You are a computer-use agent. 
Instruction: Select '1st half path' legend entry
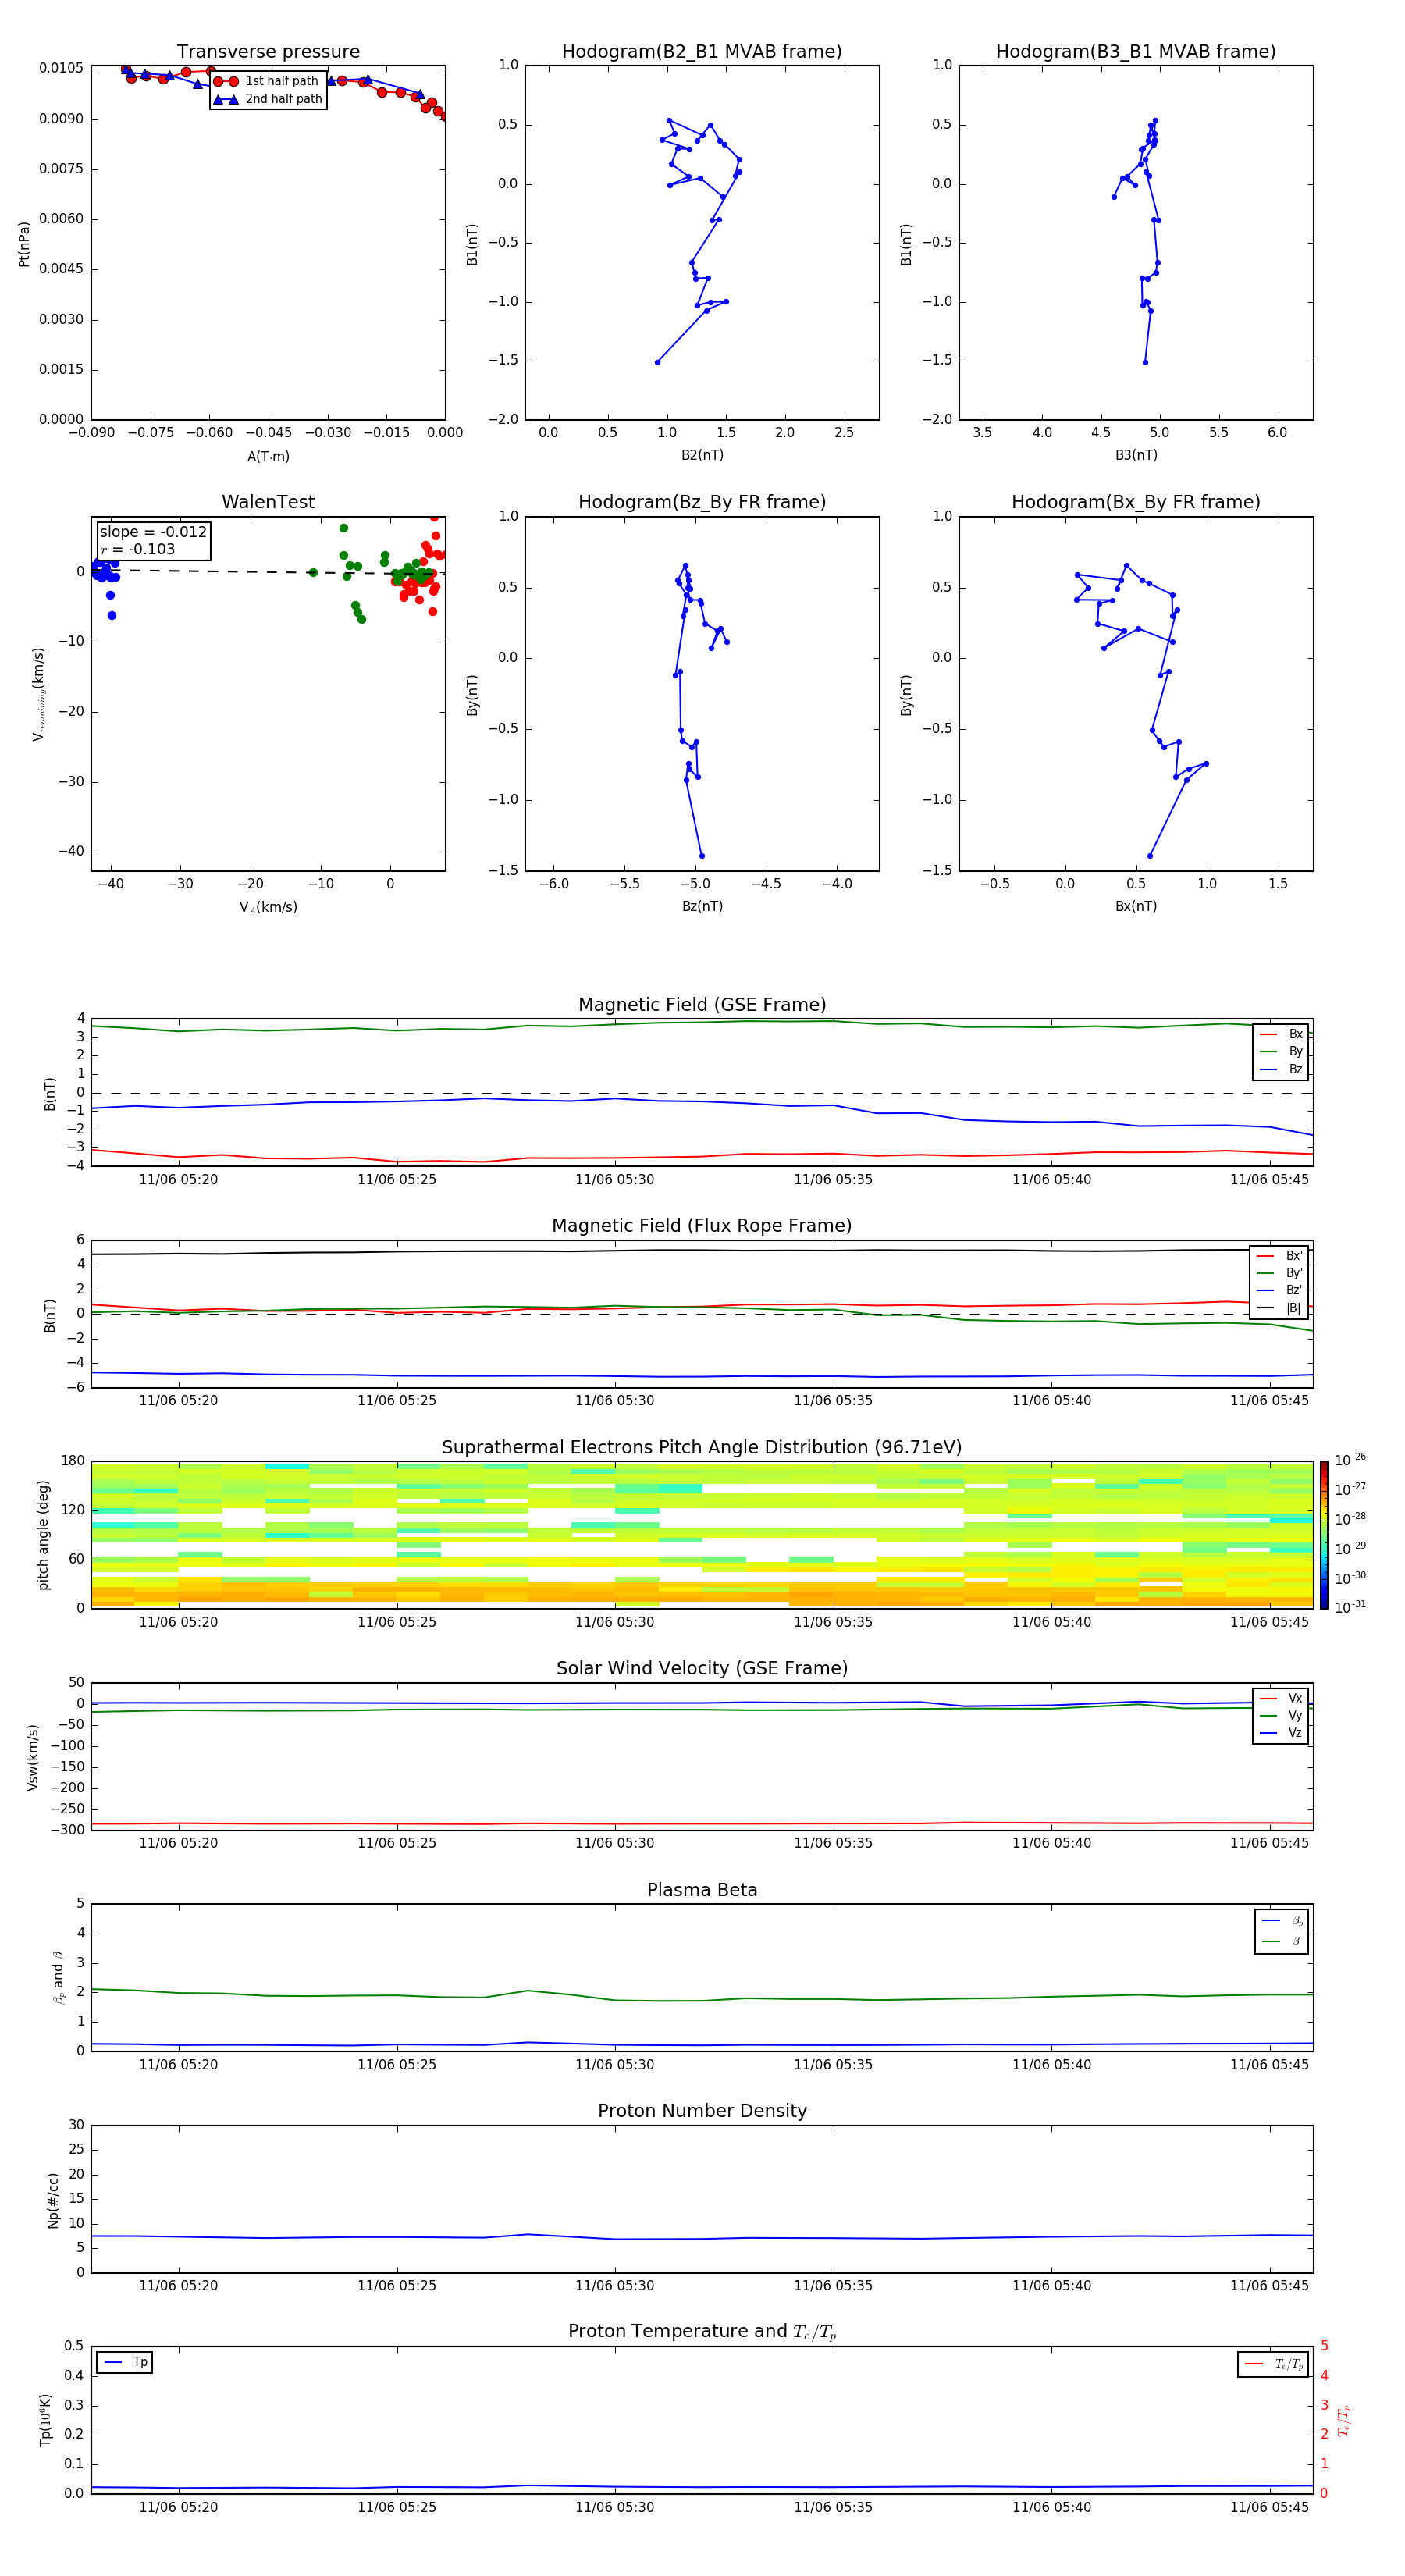tap(267, 81)
